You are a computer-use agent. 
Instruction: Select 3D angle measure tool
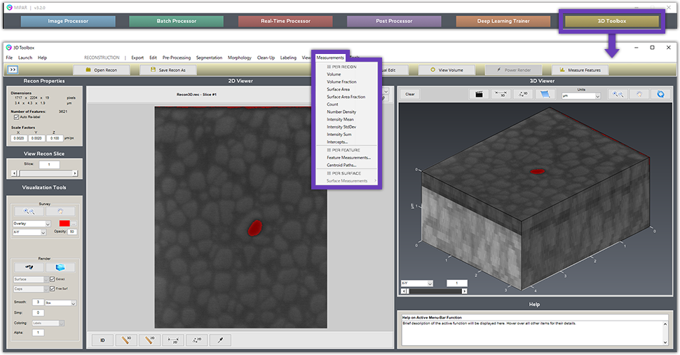(x=523, y=94)
